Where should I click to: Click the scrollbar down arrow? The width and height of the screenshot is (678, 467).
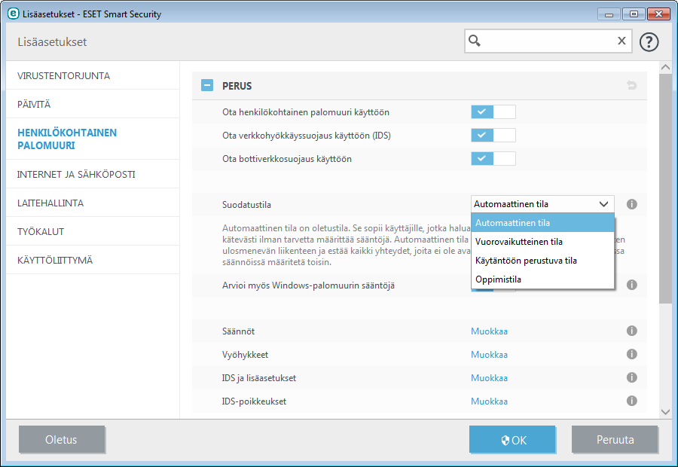(x=665, y=412)
